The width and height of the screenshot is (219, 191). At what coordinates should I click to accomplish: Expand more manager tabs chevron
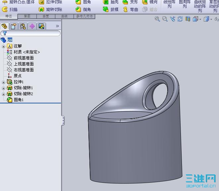coord(57,26)
